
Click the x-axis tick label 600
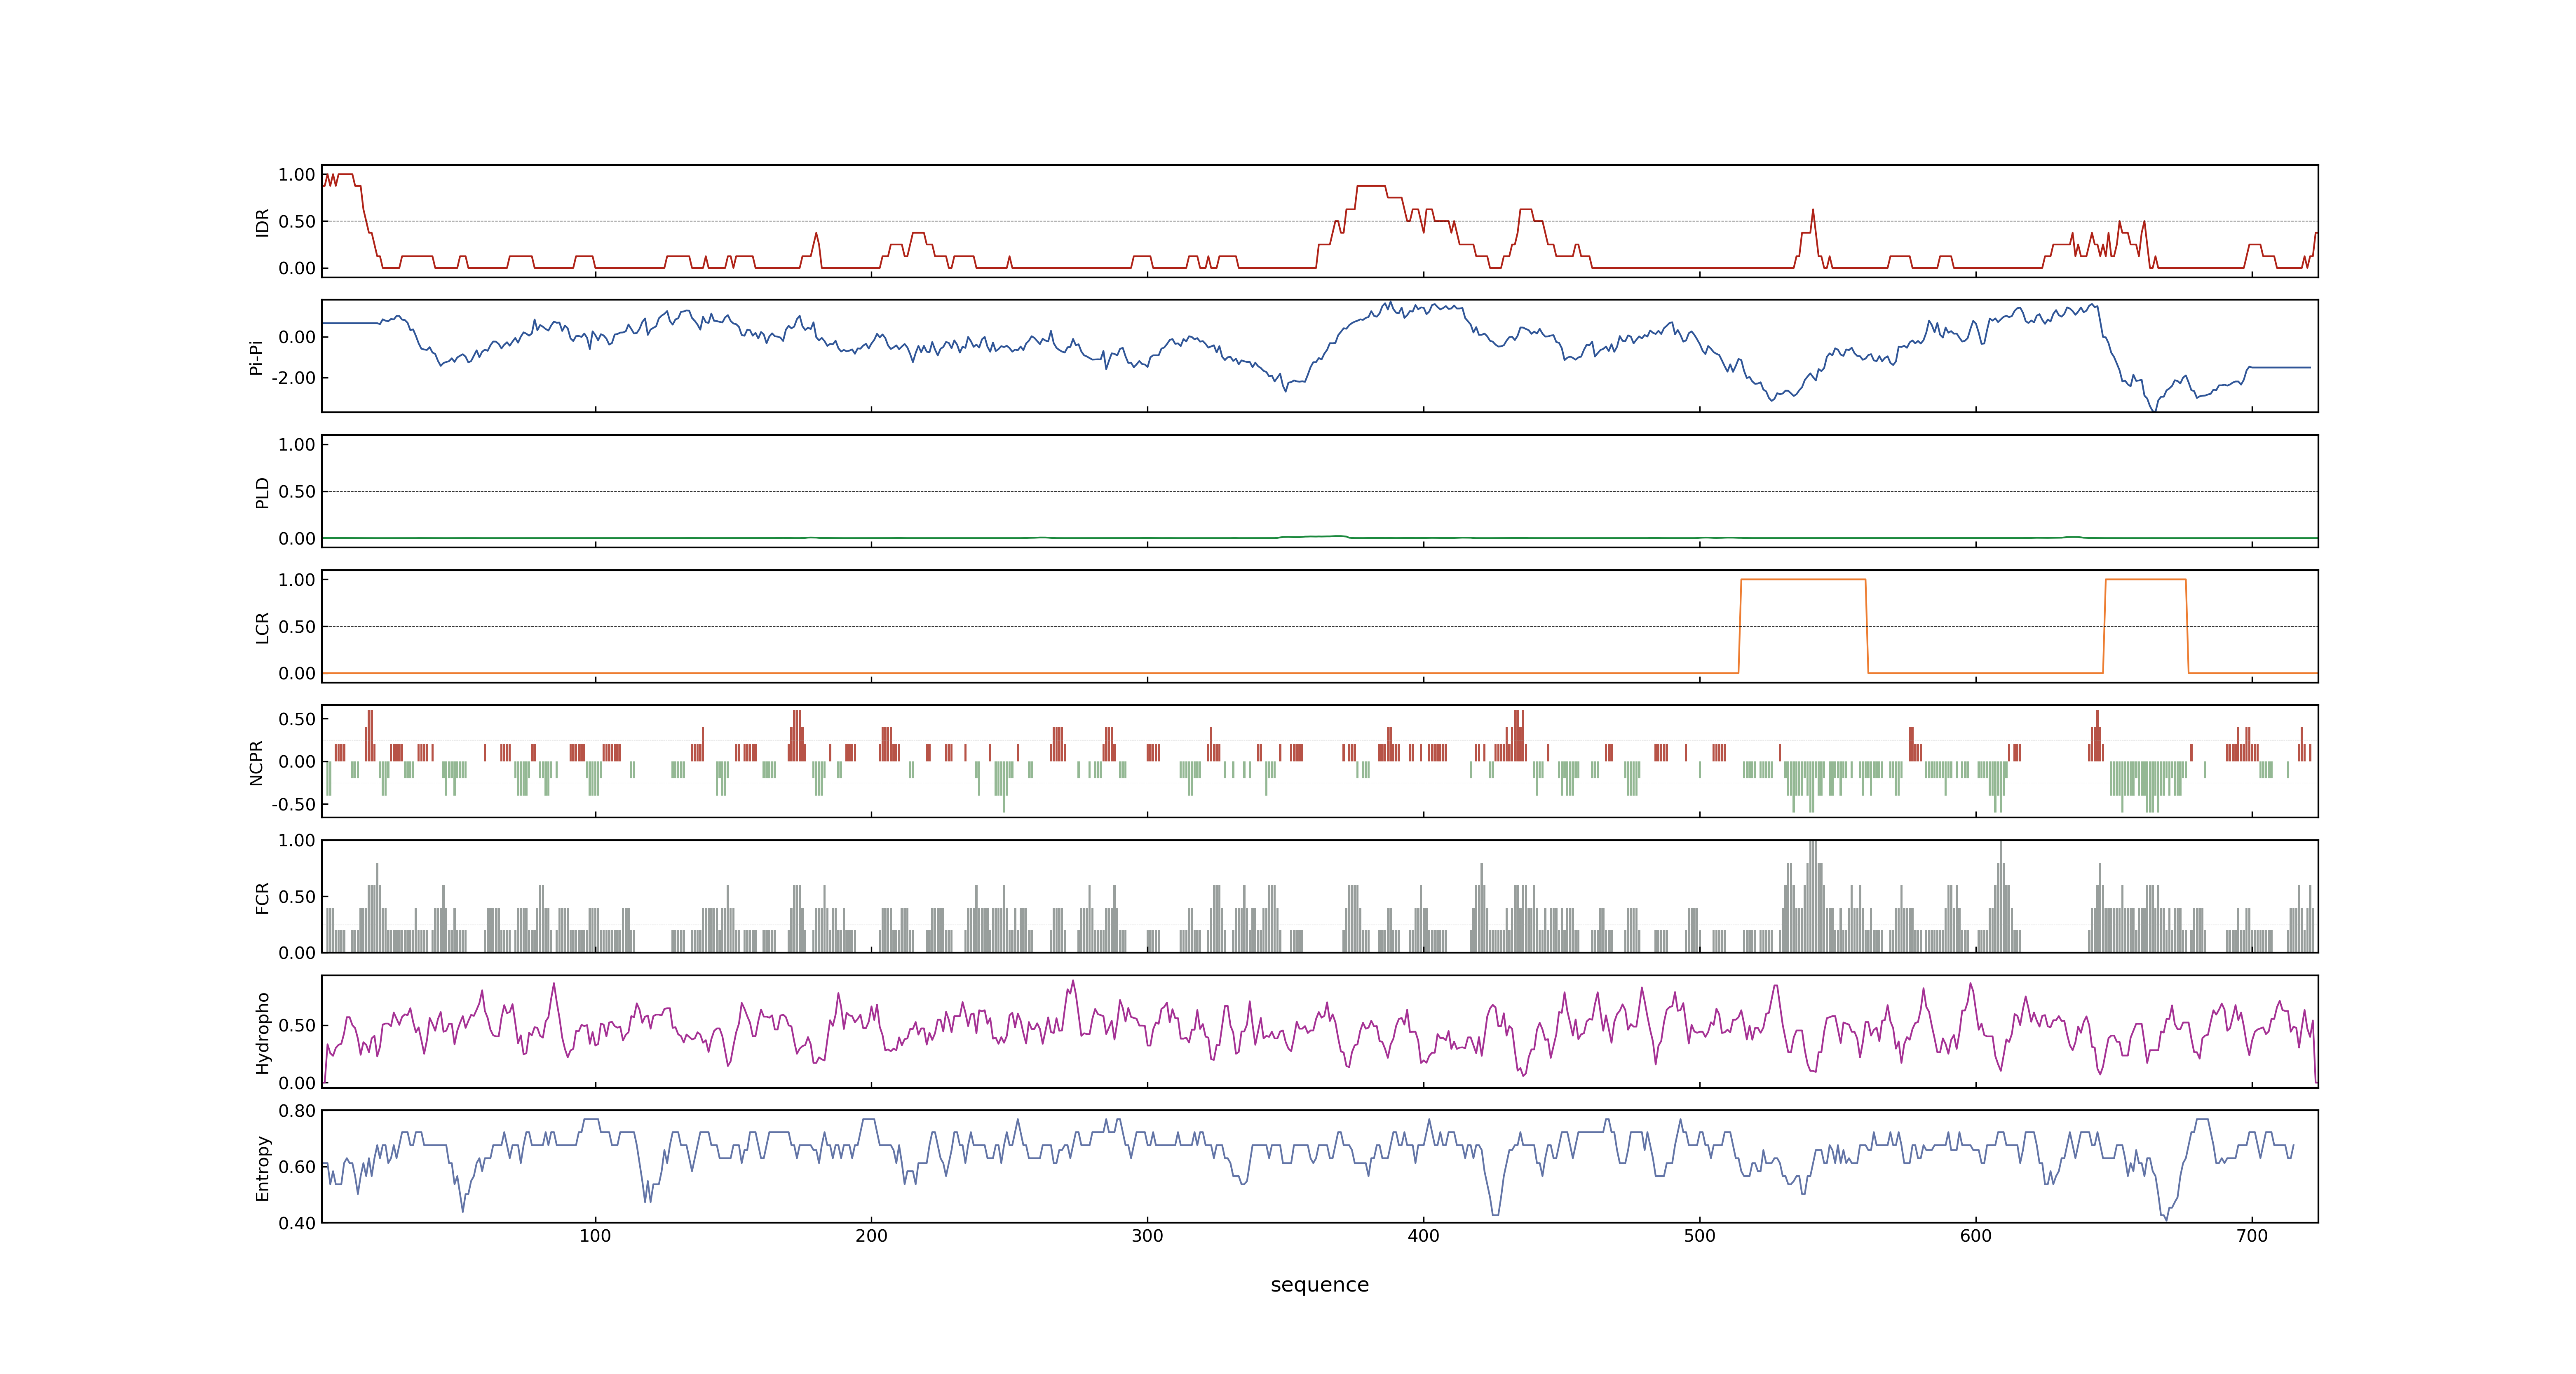(x=1975, y=1236)
